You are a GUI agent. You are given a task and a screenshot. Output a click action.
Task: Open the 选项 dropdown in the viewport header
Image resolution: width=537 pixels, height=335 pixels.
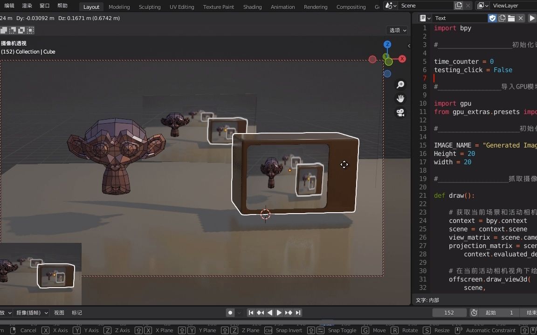(397, 30)
